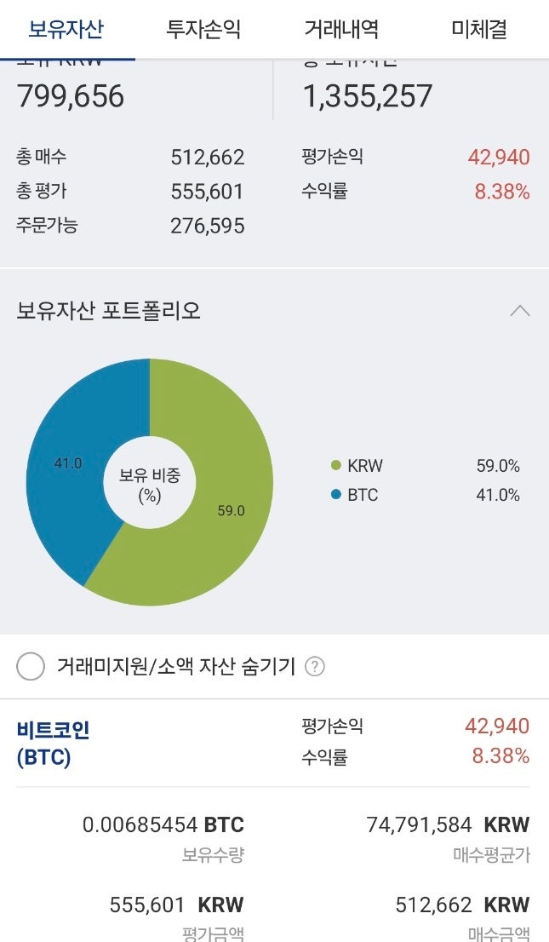Collapse the 보유자산 포트폴리오 chevron
Viewport: 549px width, 942px height.
pyautogui.click(x=519, y=311)
